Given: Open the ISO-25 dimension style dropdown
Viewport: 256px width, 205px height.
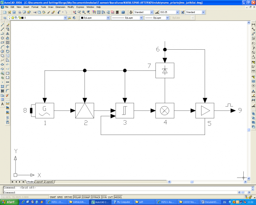Looking at the screenshot, I should [x=178, y=12].
